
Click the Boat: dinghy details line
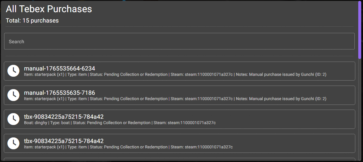[x=120, y=123]
